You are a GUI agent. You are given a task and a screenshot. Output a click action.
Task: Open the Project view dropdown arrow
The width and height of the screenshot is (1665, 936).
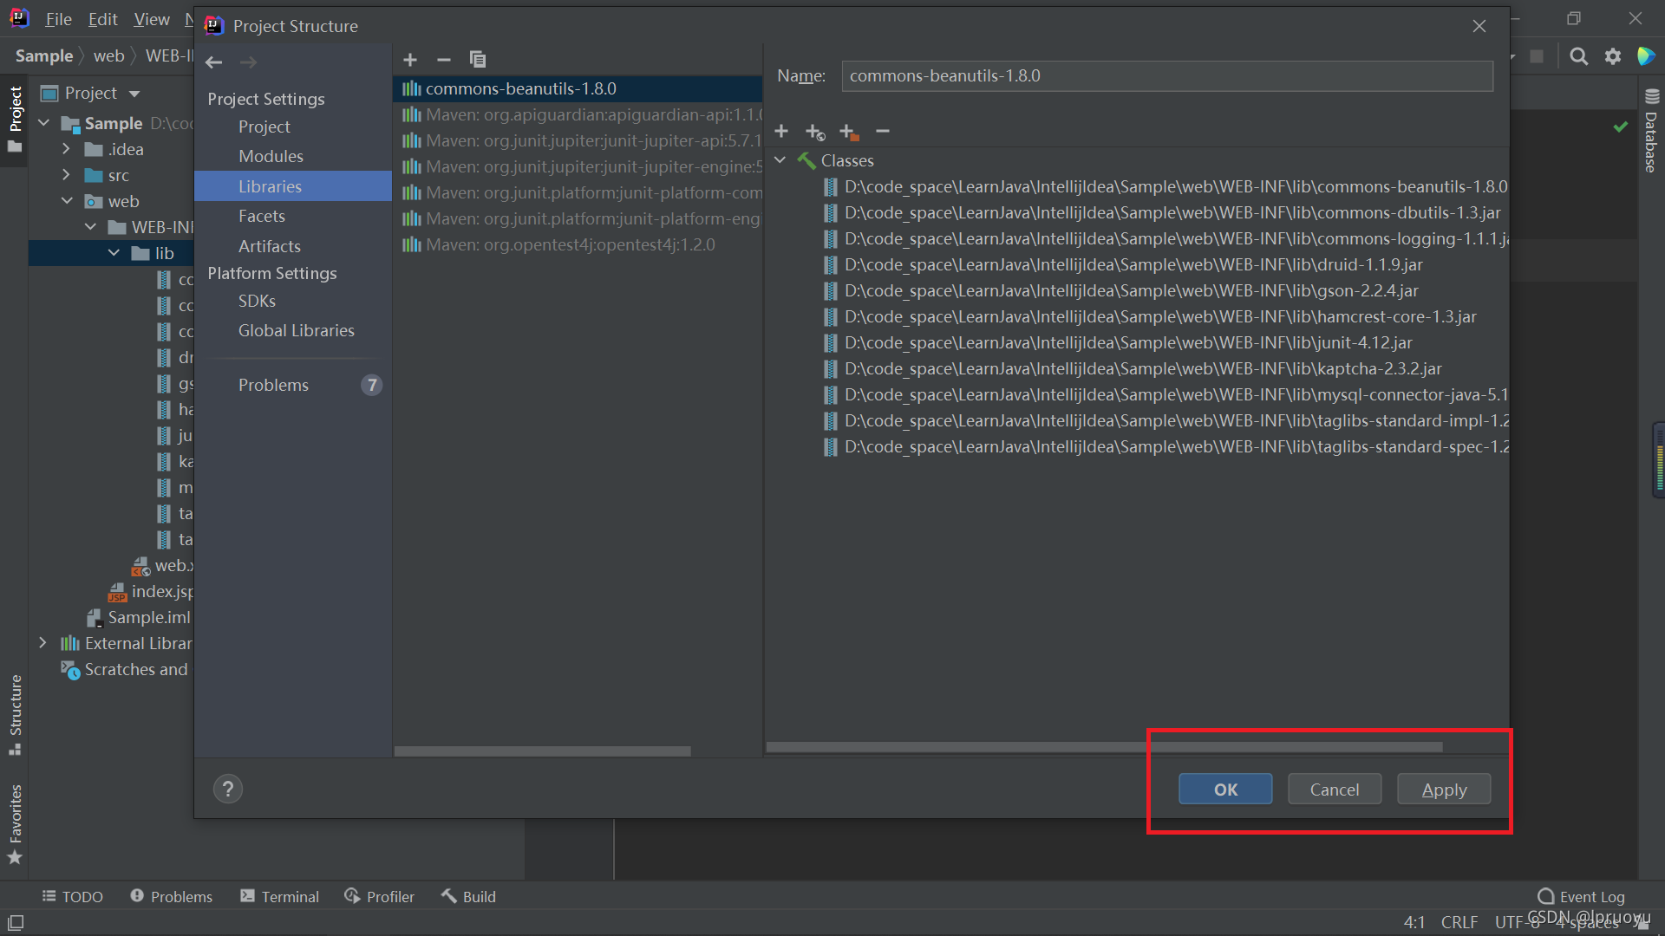(134, 94)
